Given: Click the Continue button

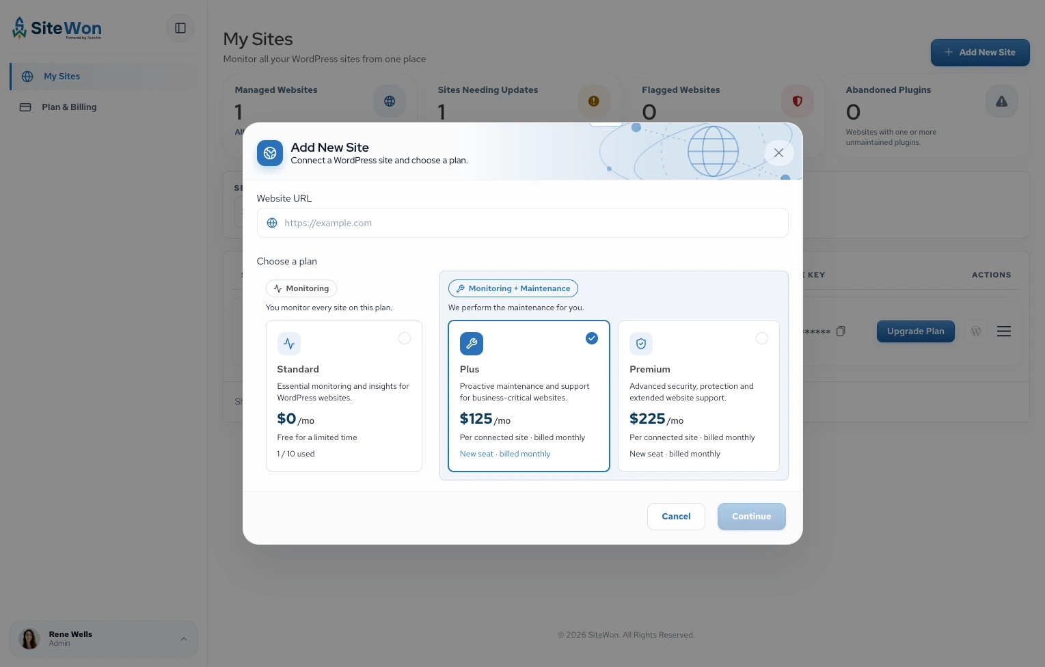Looking at the screenshot, I should (752, 517).
